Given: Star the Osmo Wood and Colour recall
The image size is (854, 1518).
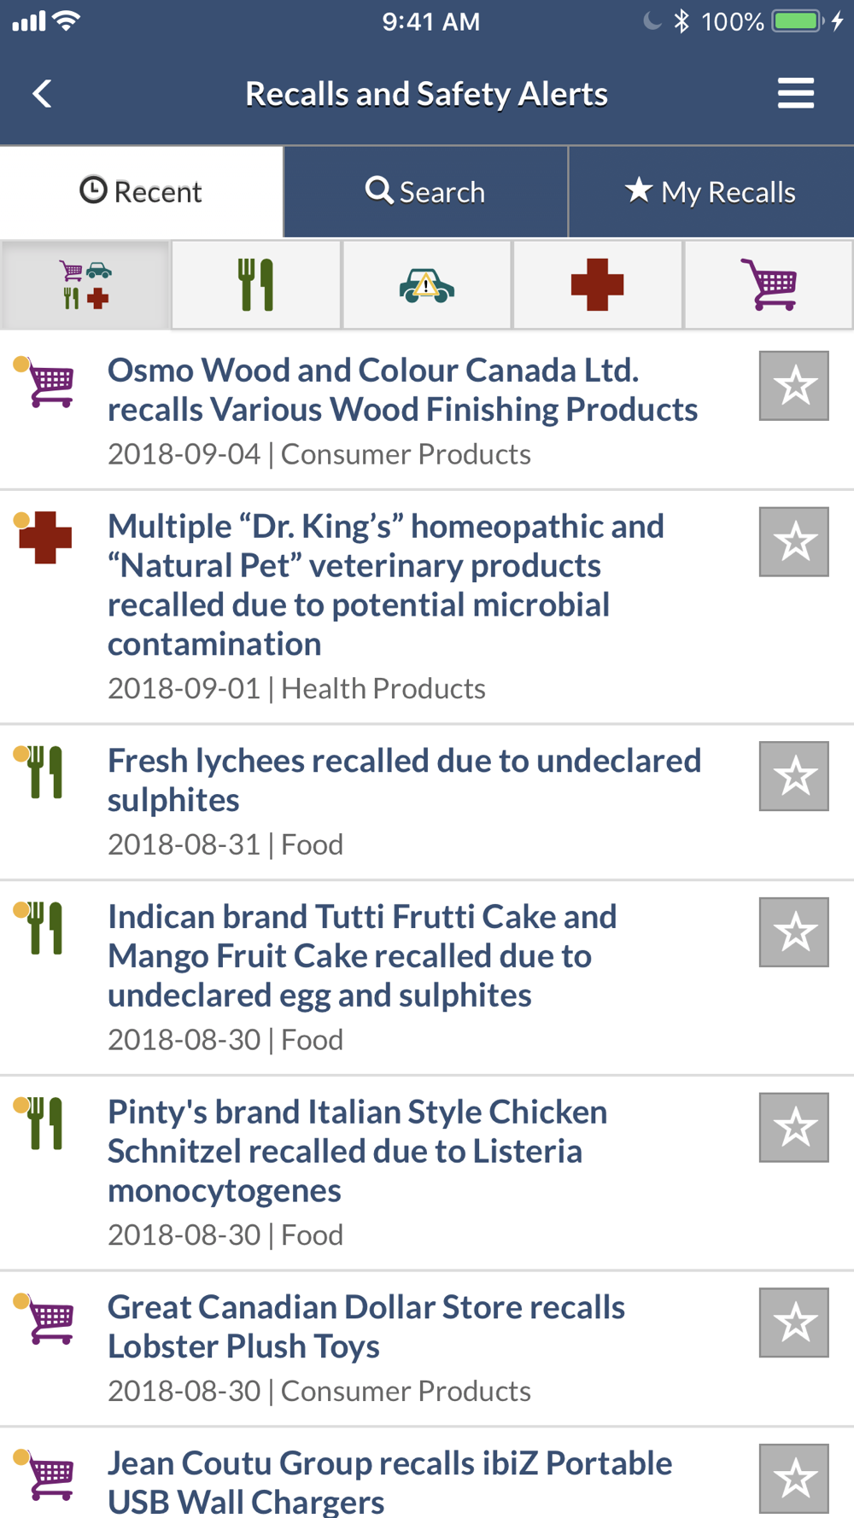Looking at the screenshot, I should [794, 386].
